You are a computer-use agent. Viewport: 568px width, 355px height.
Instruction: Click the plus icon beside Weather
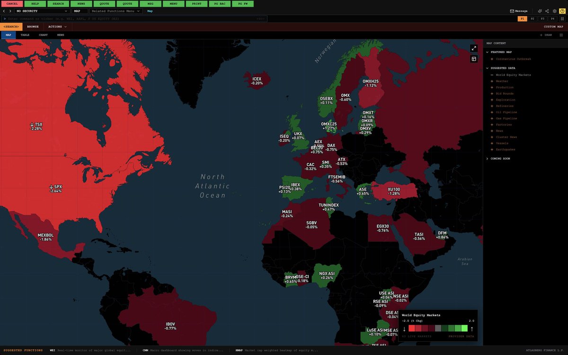(492, 81)
